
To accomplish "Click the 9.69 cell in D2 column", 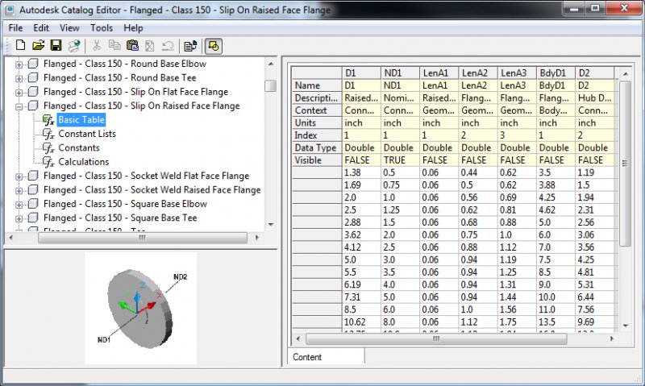I will pos(595,322).
